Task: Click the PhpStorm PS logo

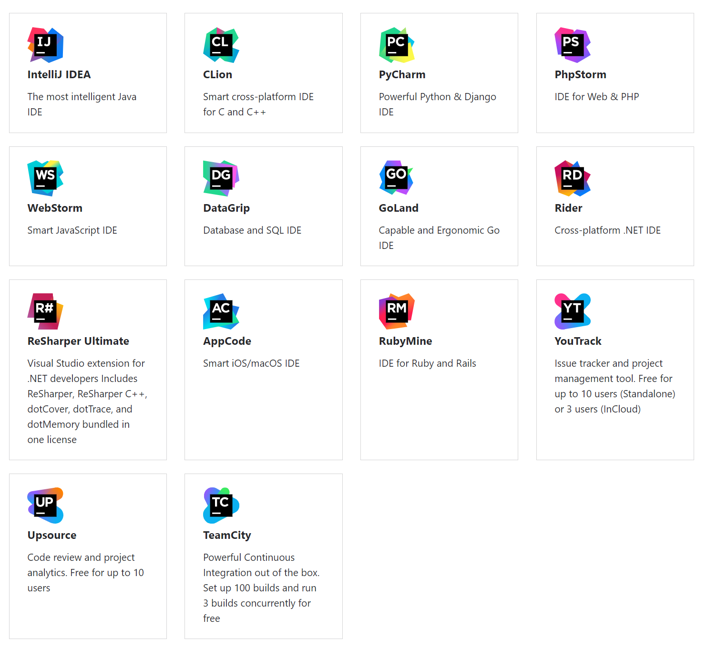Action: [x=573, y=45]
